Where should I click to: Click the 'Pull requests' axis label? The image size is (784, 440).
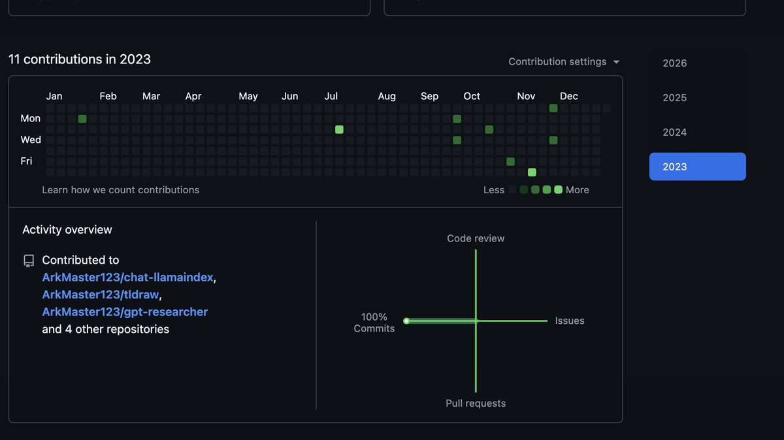[476, 403]
